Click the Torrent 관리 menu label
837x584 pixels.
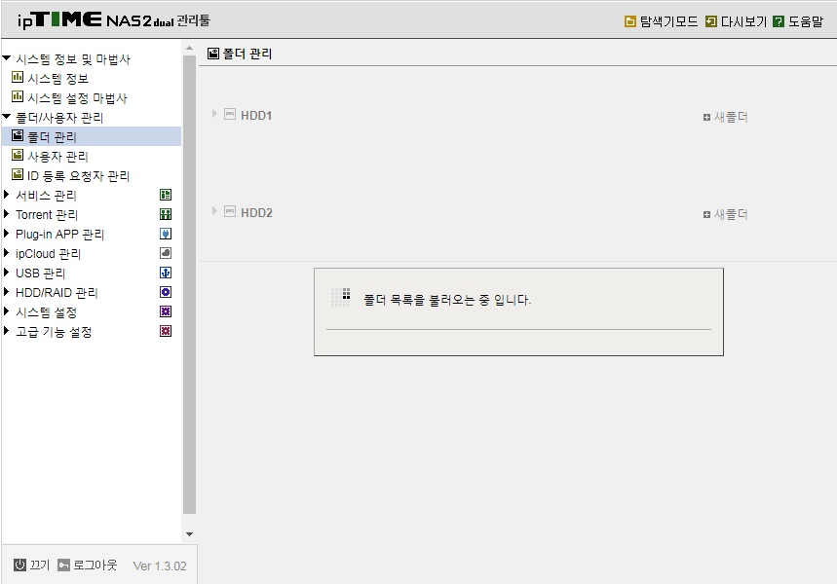pos(47,215)
